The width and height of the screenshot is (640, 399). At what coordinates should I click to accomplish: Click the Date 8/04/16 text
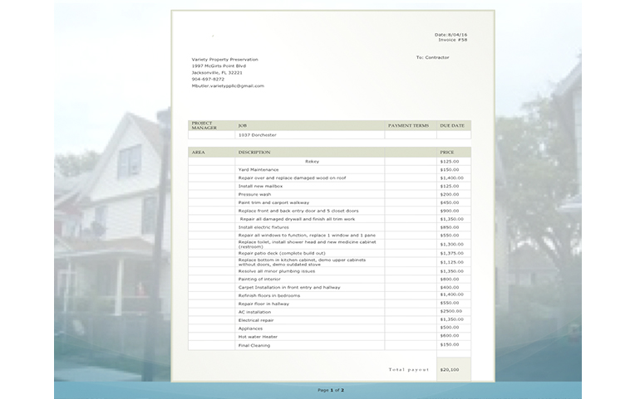450,34
